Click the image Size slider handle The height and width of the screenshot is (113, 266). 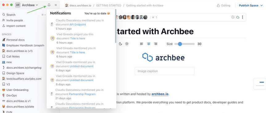(180, 44)
